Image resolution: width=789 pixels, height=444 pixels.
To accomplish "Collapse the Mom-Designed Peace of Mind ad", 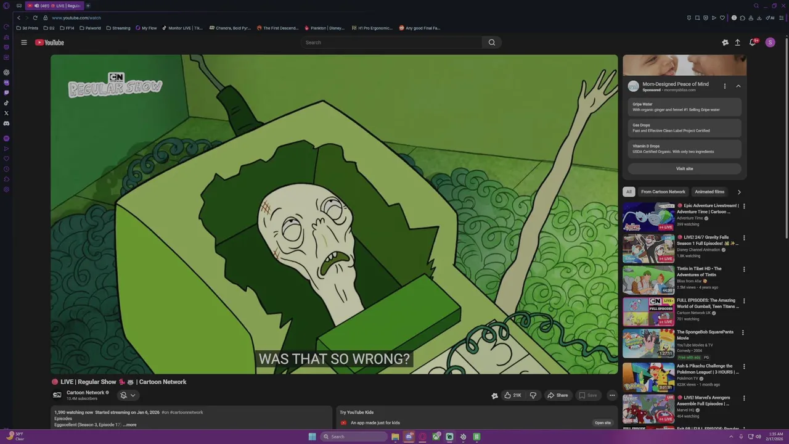I will tap(738, 86).
